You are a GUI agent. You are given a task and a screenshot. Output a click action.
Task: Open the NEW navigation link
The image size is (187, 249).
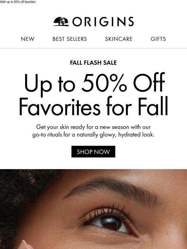click(27, 39)
